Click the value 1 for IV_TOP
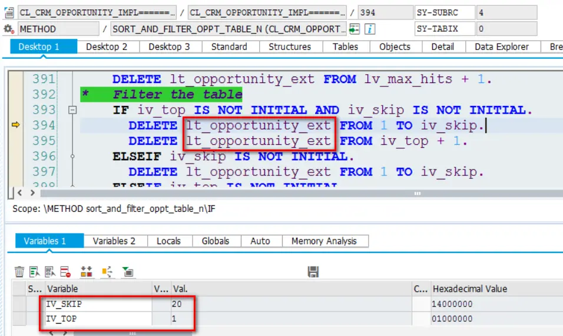Viewport: 563px width, 336px height. [x=174, y=319]
